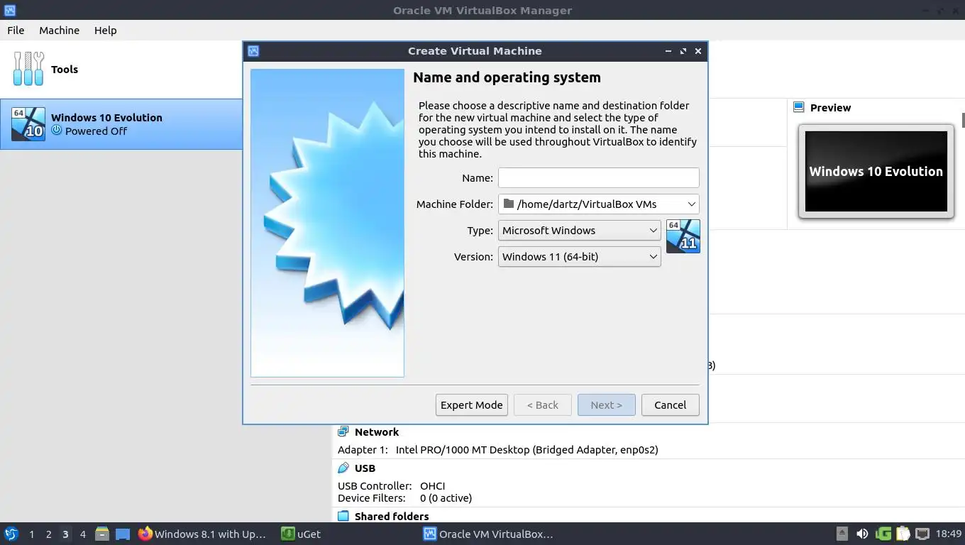Click the removable media eject tray icon

(x=842, y=534)
